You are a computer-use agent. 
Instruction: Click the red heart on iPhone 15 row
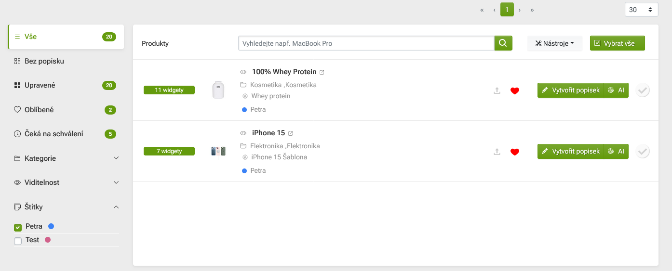[515, 152]
